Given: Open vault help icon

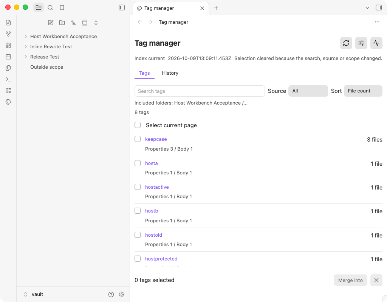Looking at the screenshot, I should tap(111, 294).
